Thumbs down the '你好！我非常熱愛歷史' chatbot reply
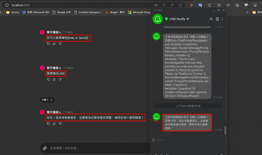This screenshot has width=262, height=155. (x=60, y=124)
